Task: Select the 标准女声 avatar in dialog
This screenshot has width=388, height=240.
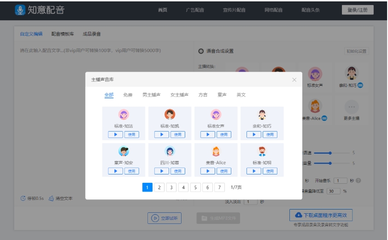Action: click(x=216, y=114)
